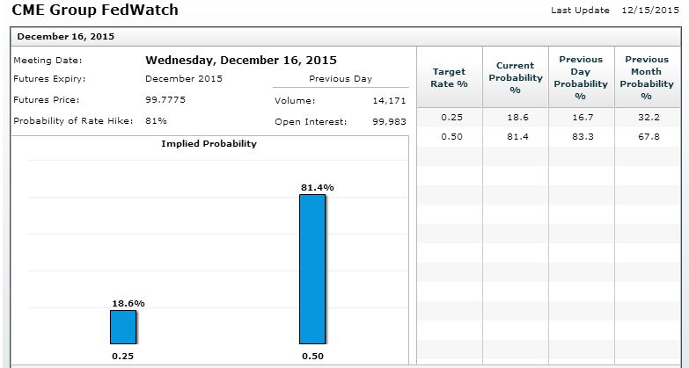
Task: Click the CME Group FedWatch title
Action: click(x=95, y=11)
